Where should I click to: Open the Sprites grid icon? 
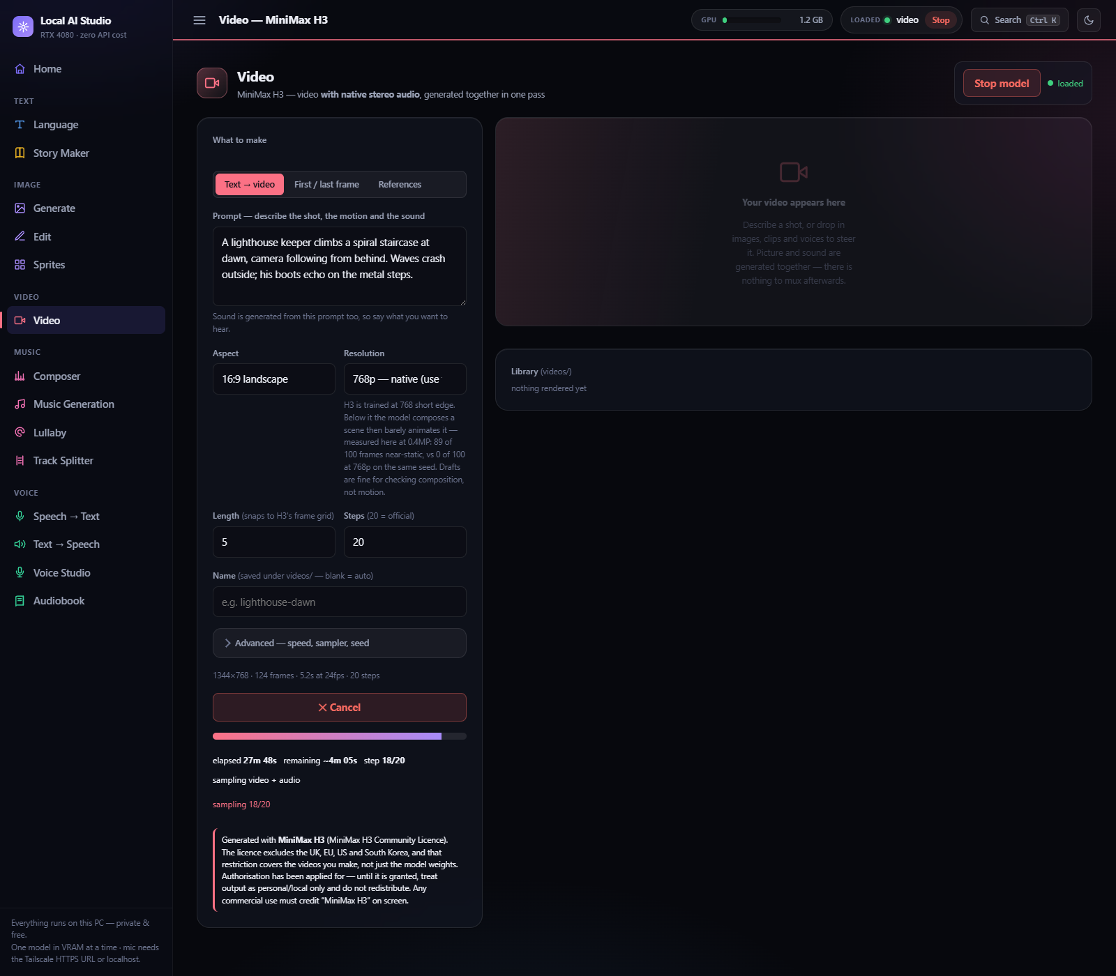(x=20, y=265)
